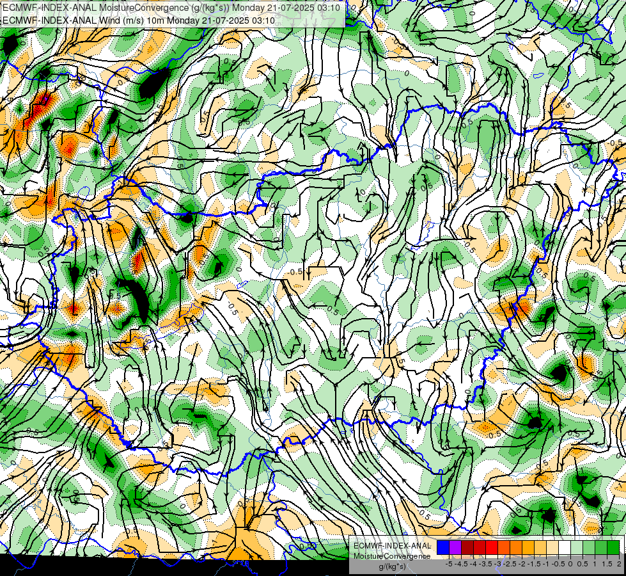Pick the orange-red swatch from -3 to -2.5

(x=504, y=547)
